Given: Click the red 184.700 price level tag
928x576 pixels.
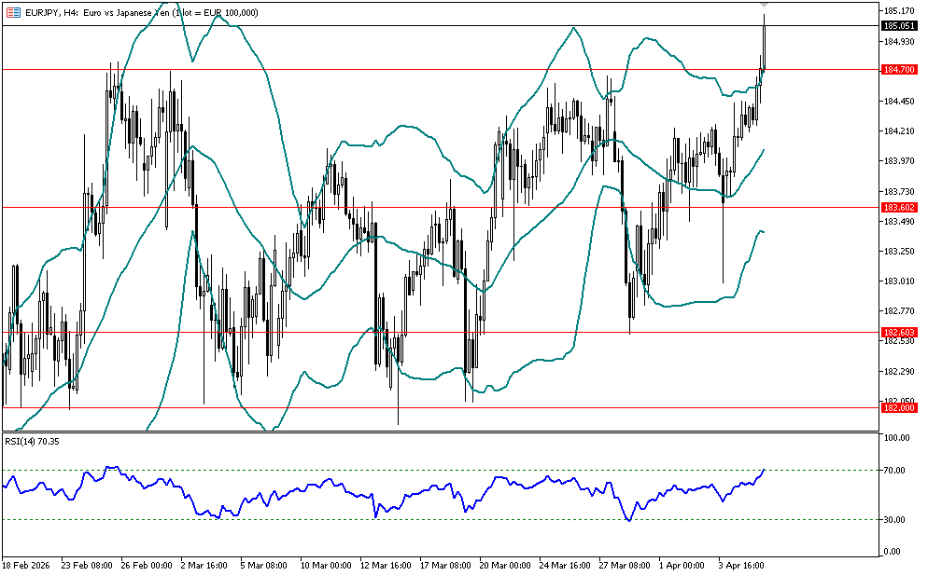Looking at the screenshot, I should coord(897,70).
